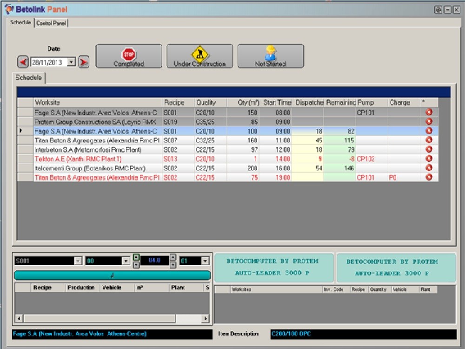This screenshot has height=349, width=465.
Task: Click the P0 charge cell
Action: 404,177
